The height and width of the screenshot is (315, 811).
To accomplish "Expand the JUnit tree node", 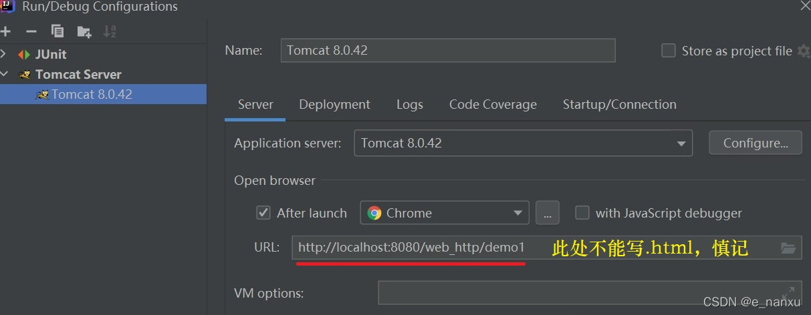I will point(4,54).
